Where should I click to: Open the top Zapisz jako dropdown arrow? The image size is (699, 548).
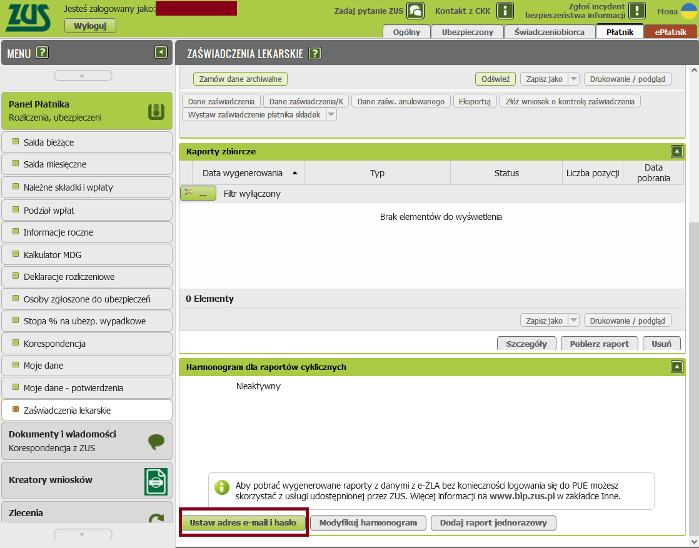tap(573, 79)
